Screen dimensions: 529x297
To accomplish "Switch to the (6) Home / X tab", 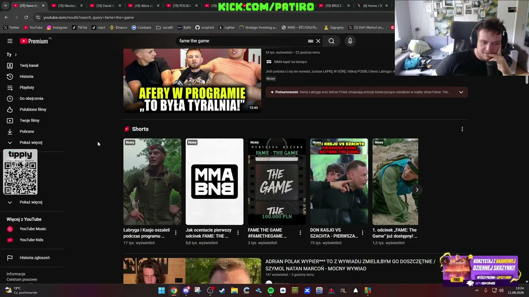I will (372, 6).
